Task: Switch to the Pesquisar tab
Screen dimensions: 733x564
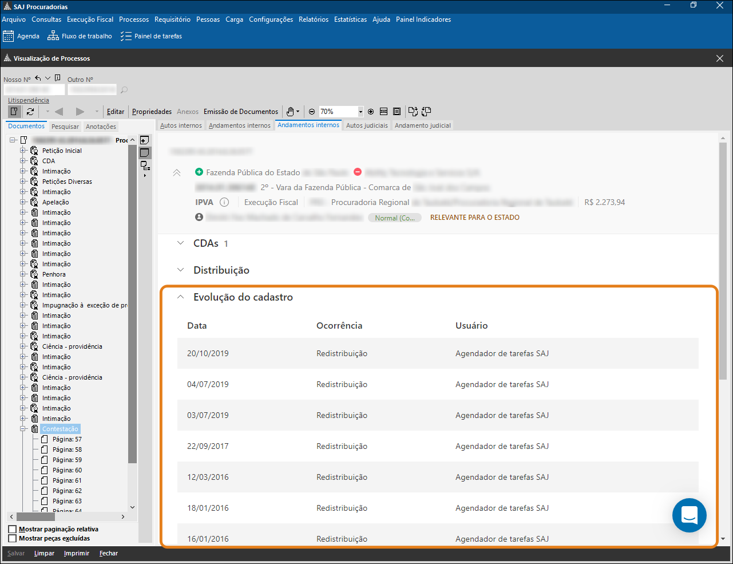Action: (65, 127)
